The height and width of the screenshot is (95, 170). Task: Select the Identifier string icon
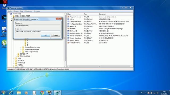[x=68, y=29]
